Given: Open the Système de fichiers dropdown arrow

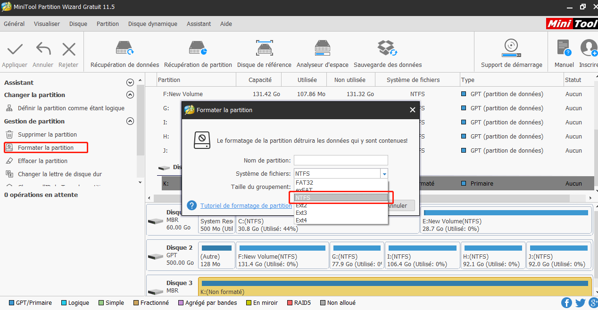Looking at the screenshot, I should click(384, 174).
